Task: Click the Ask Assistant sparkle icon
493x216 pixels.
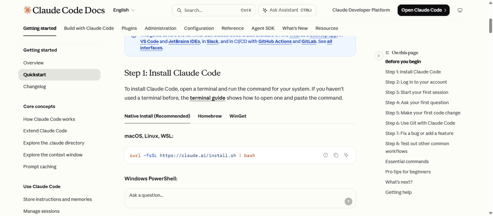Action: (265, 10)
